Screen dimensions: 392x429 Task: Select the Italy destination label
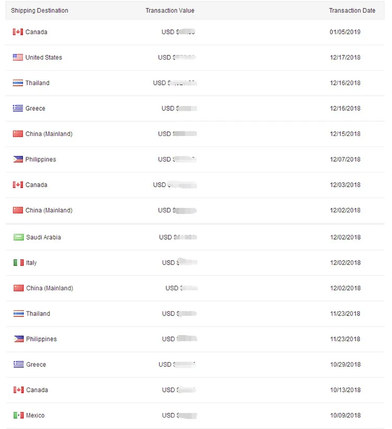click(x=31, y=263)
